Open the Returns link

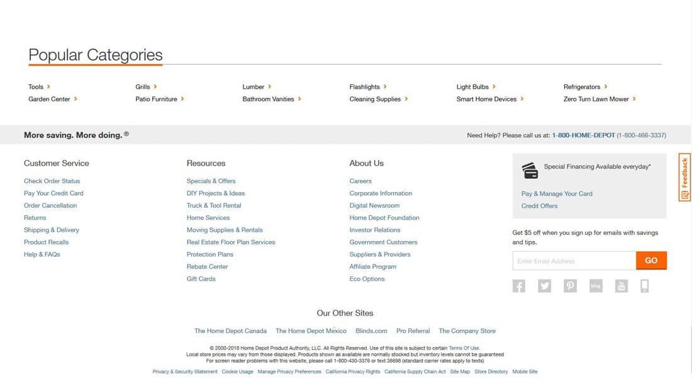(x=35, y=218)
